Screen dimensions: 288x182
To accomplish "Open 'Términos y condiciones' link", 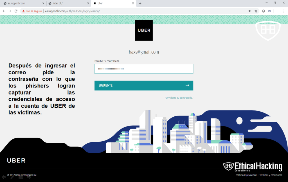I will point(271,175).
